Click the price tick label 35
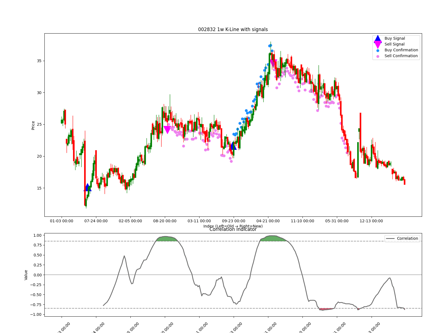 pyautogui.click(x=39, y=61)
